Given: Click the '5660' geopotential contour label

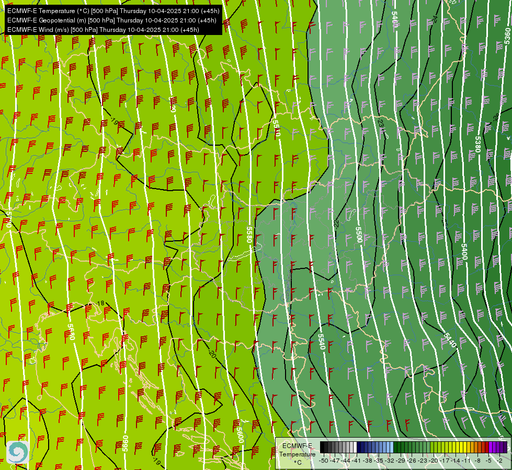Looking at the screenshot, I should (x=126, y=443).
